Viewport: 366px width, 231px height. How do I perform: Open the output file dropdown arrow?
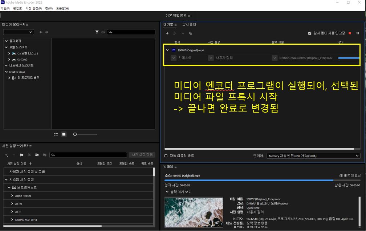click(274, 58)
